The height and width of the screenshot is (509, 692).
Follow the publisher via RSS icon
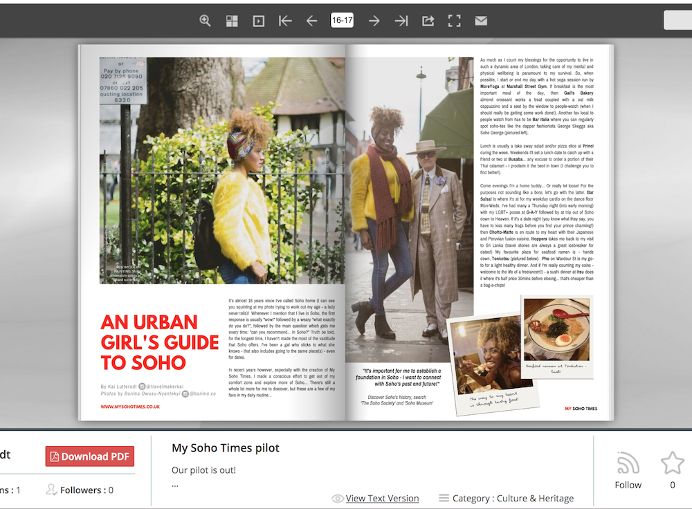pos(628,463)
